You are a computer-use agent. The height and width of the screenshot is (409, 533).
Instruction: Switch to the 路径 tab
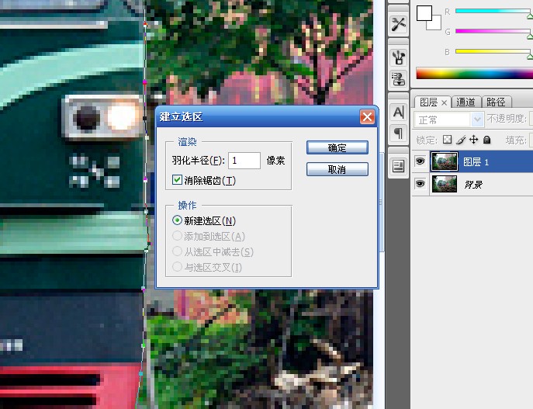pos(495,102)
